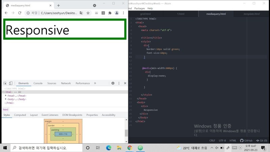Viewport: 270px width, 152px height.
Task: Open the weather widget on taskbar
Action: [192, 148]
